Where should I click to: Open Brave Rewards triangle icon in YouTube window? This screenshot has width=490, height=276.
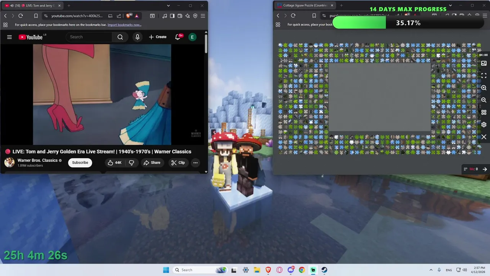(x=137, y=16)
